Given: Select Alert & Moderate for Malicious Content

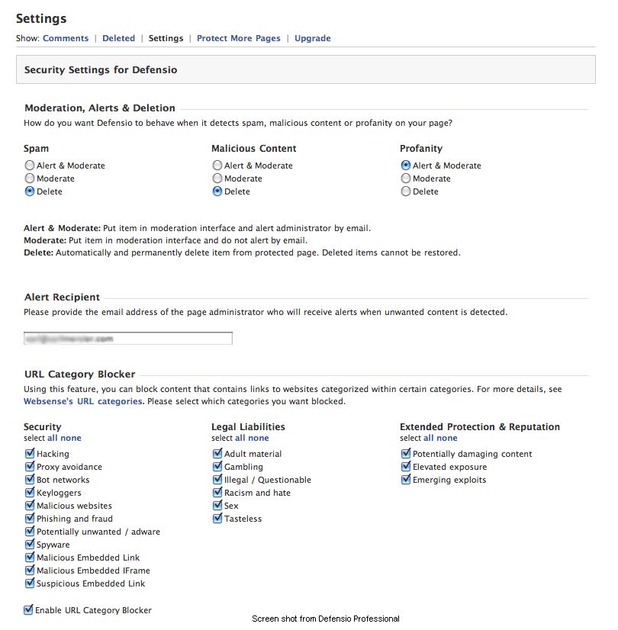Looking at the screenshot, I should (217, 166).
